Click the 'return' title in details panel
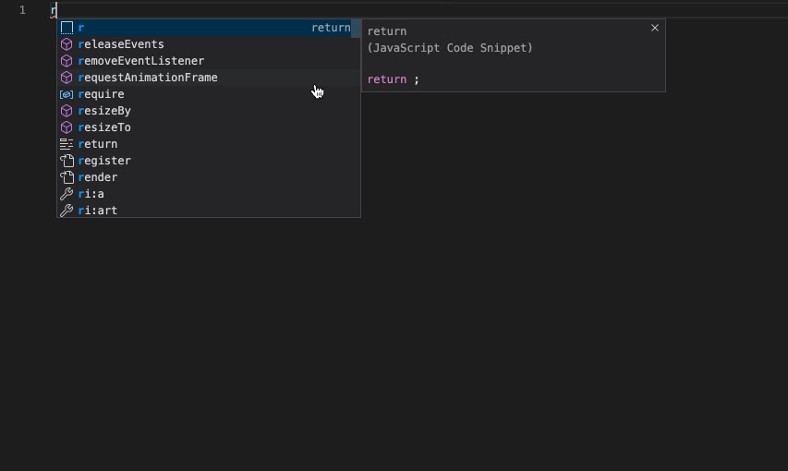Viewport: 788px width, 471px height. (x=386, y=31)
